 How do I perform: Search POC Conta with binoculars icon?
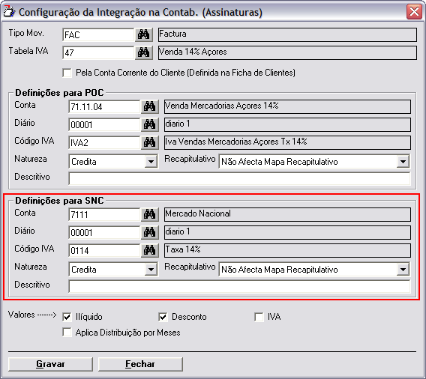coord(150,106)
